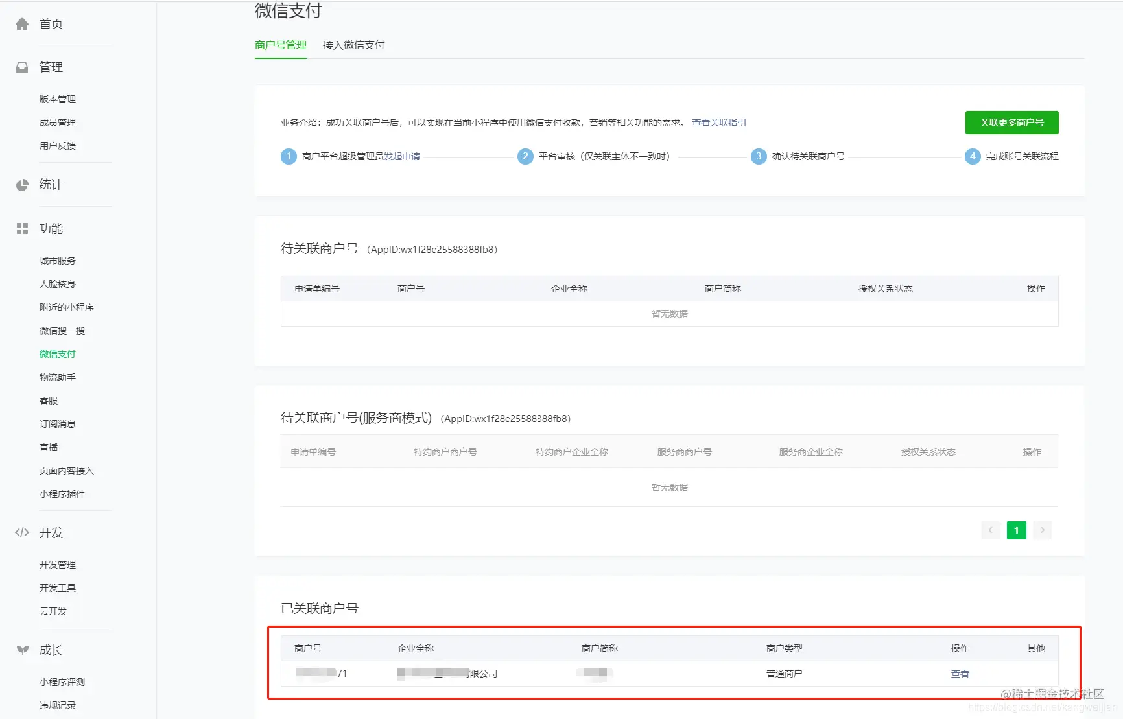Open 用户反馈 in the sidebar

(x=58, y=146)
